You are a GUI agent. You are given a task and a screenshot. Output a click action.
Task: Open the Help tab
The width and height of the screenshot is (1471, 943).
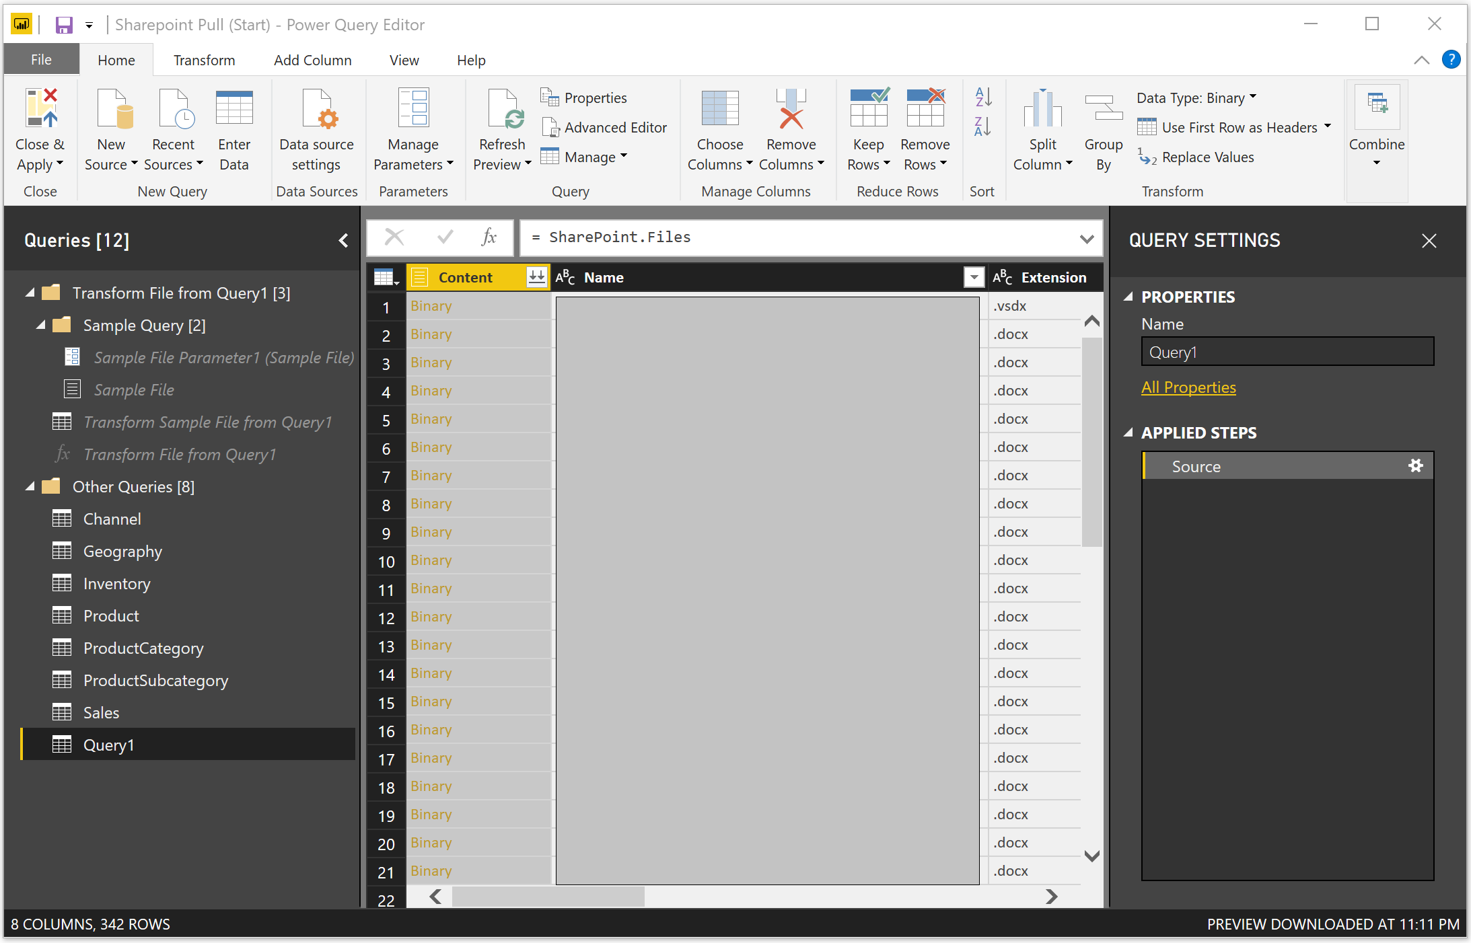[x=472, y=60]
